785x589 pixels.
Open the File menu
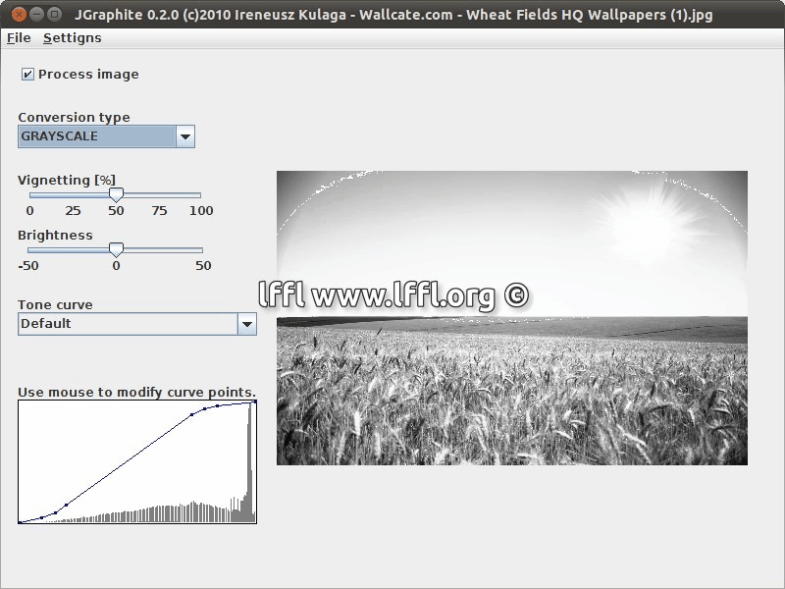click(19, 38)
